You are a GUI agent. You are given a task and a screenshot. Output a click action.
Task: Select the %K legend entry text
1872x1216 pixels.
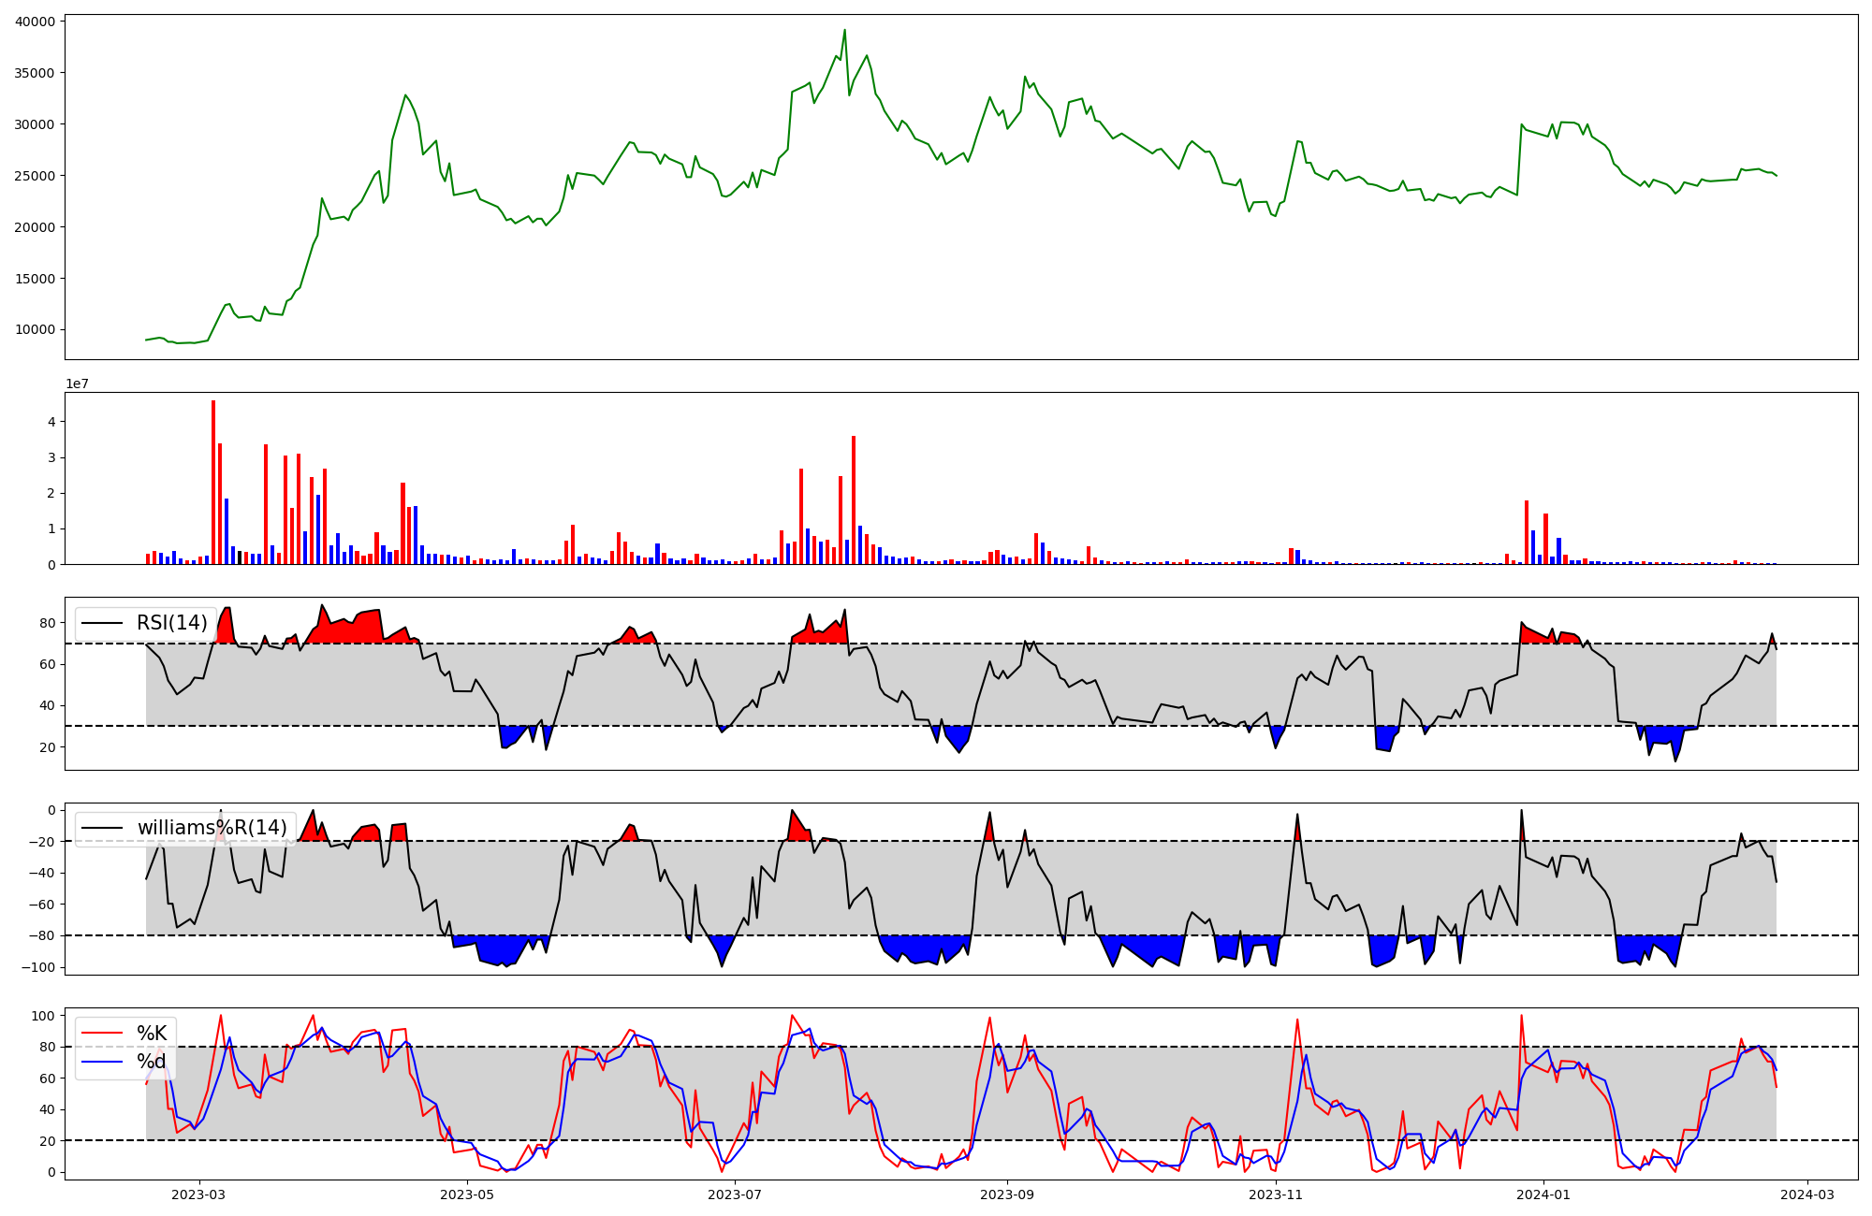point(152,1034)
